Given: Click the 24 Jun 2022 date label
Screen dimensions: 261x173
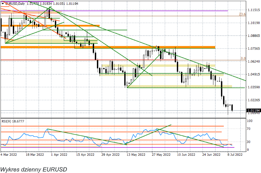Looking at the screenshot, I should coord(212,155).
